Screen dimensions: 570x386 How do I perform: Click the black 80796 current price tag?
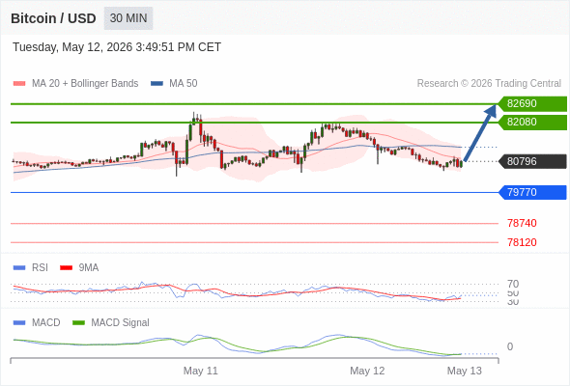(x=532, y=161)
